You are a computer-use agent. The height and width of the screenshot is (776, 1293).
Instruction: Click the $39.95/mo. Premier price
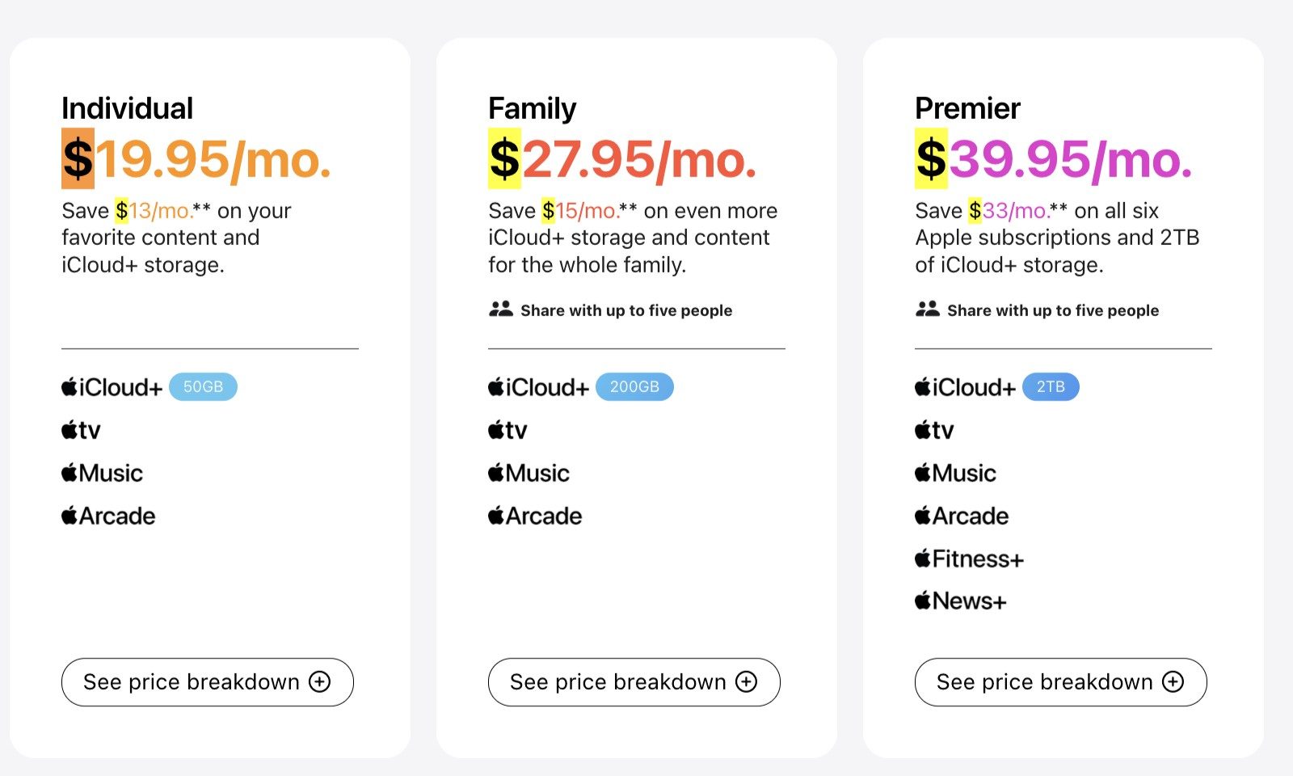pyautogui.click(x=1054, y=159)
